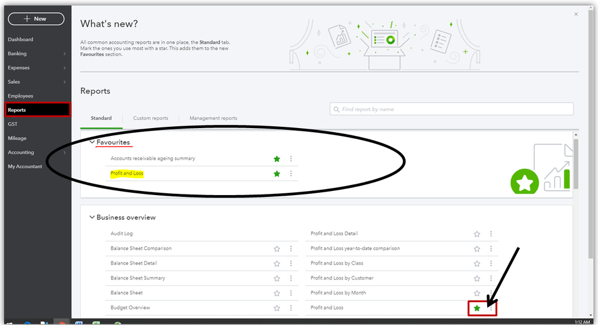Unstar Accounts receivable ageing summary favourite
The image size is (598, 325).
tap(277, 159)
